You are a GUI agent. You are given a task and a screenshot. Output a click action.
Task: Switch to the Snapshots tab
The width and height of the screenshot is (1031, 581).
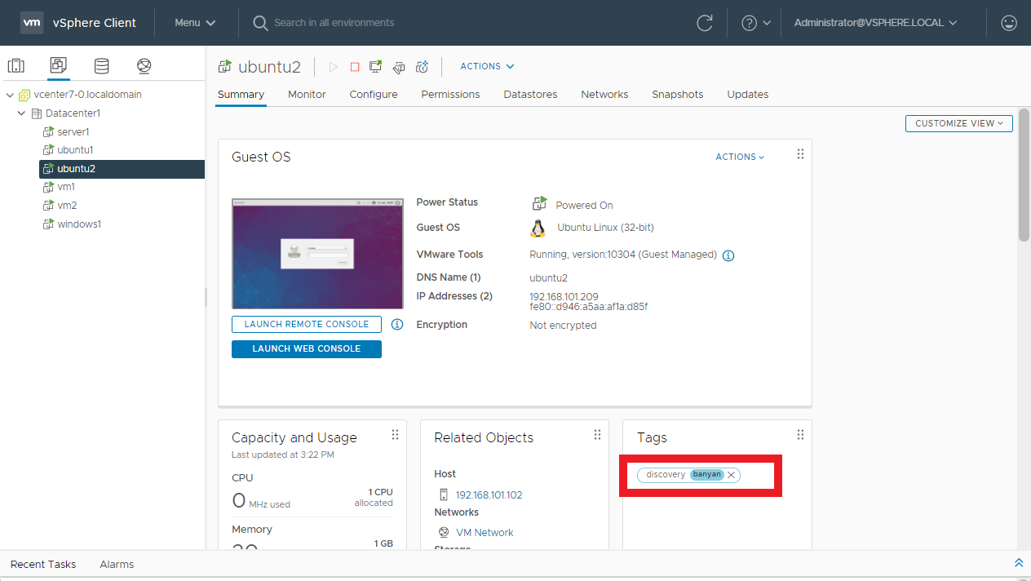[x=677, y=95]
